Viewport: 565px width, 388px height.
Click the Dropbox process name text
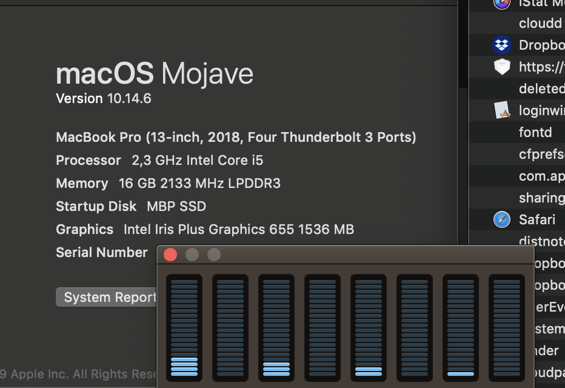[x=542, y=45]
